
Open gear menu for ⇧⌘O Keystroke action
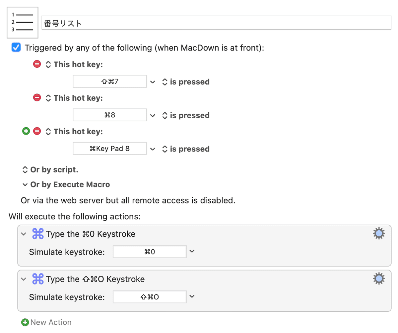tap(379, 279)
